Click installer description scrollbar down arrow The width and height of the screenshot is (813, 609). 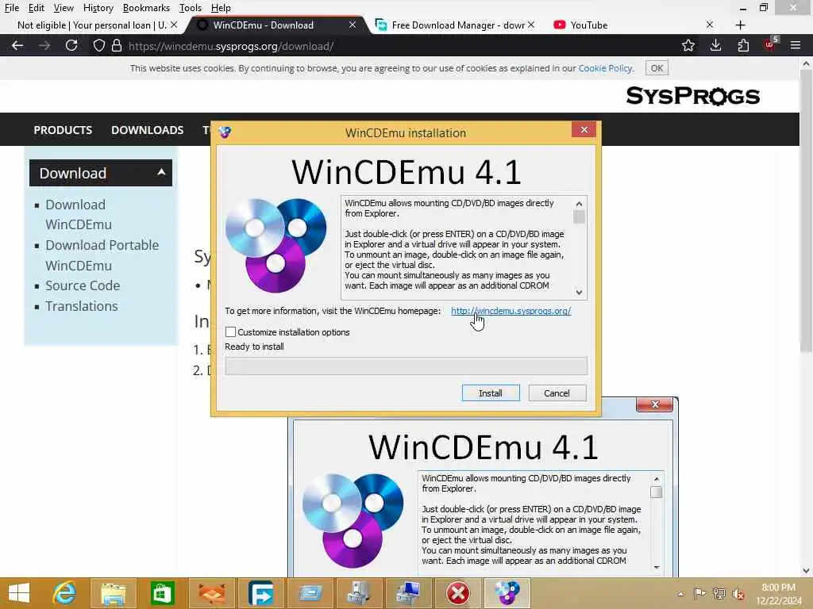pos(579,293)
